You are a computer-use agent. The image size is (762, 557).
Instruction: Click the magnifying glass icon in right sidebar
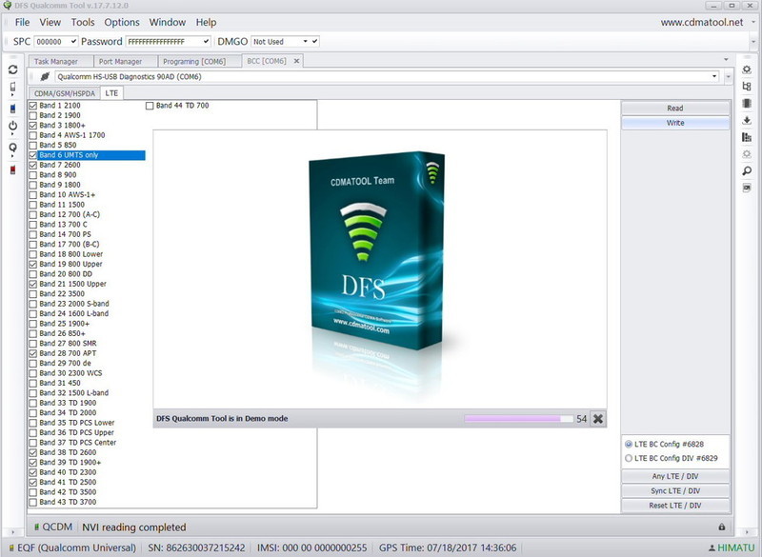tap(747, 171)
